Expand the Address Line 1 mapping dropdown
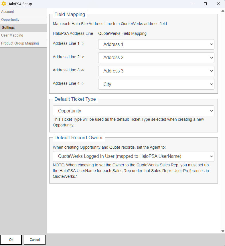The height and width of the screenshot is (246, 225). 156,45
